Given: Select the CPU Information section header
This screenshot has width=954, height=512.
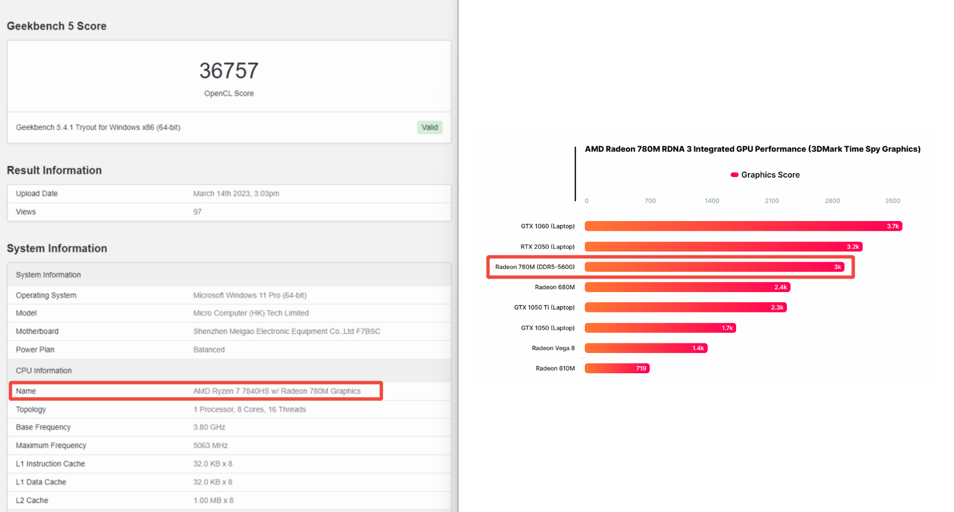Looking at the screenshot, I should pyautogui.click(x=44, y=370).
